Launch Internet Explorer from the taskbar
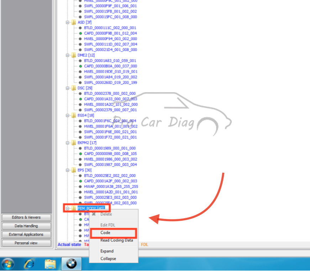The image size is (310, 272). click(x=29, y=264)
